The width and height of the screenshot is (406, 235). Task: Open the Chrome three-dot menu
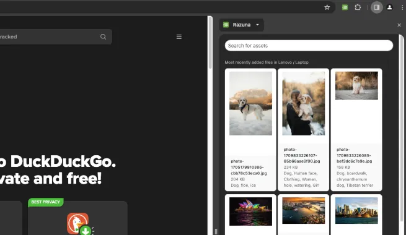tap(402, 7)
